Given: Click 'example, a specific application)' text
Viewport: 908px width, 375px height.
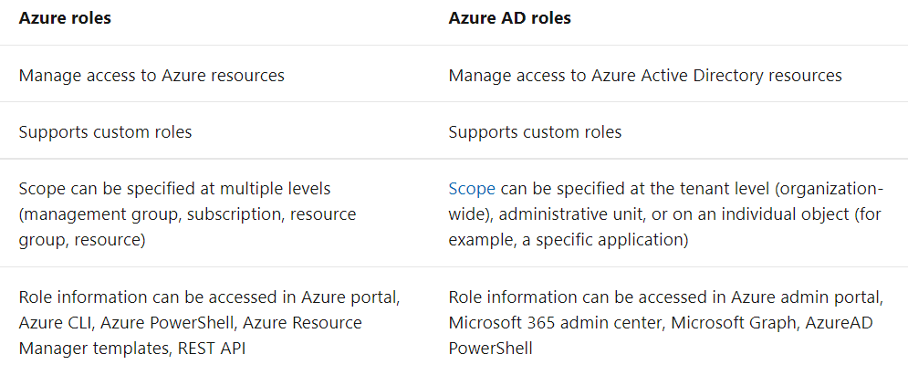Looking at the screenshot, I should 566,240.
